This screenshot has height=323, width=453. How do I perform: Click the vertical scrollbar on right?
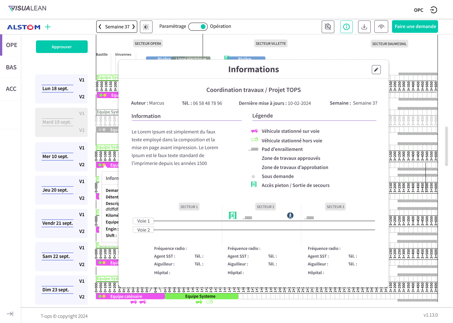(446, 146)
